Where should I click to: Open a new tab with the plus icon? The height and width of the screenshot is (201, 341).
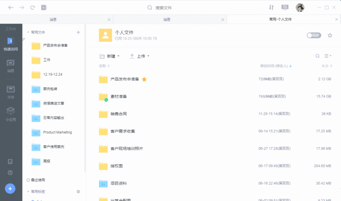(x=44, y=8)
